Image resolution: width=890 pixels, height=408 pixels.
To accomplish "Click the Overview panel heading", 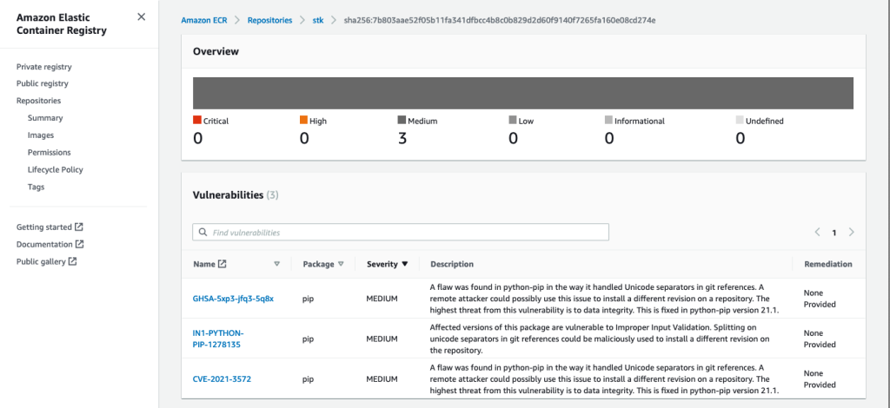I will click(x=216, y=51).
